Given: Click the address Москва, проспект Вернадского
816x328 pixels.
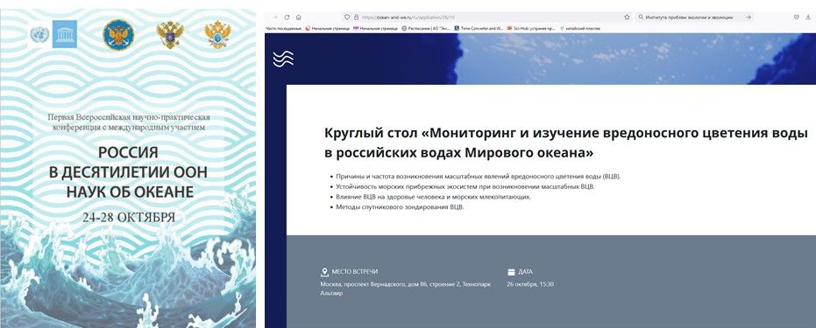Looking at the screenshot, I should pyautogui.click(x=406, y=289).
